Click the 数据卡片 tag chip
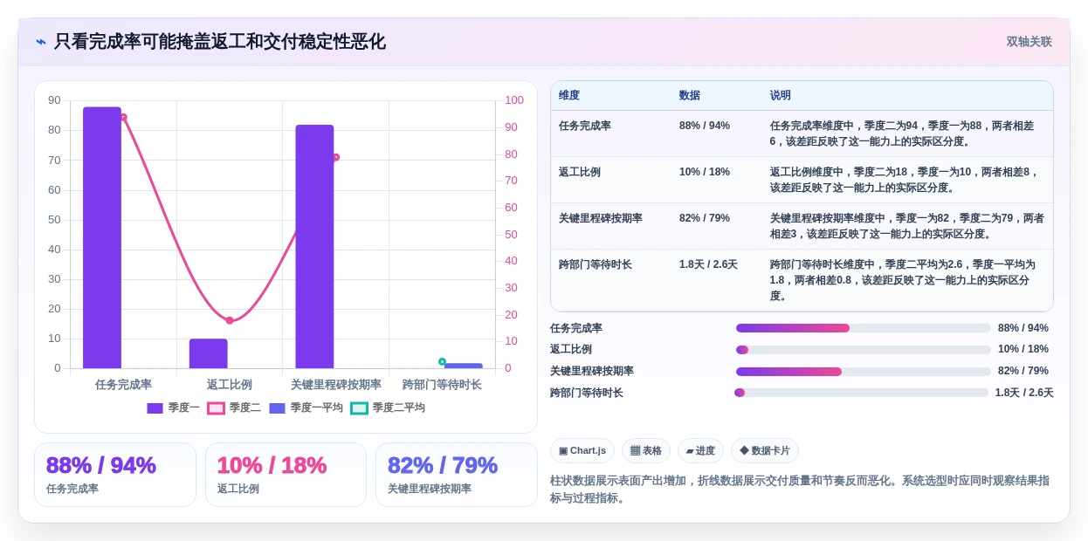This screenshot has height=541, width=1088. 765,450
